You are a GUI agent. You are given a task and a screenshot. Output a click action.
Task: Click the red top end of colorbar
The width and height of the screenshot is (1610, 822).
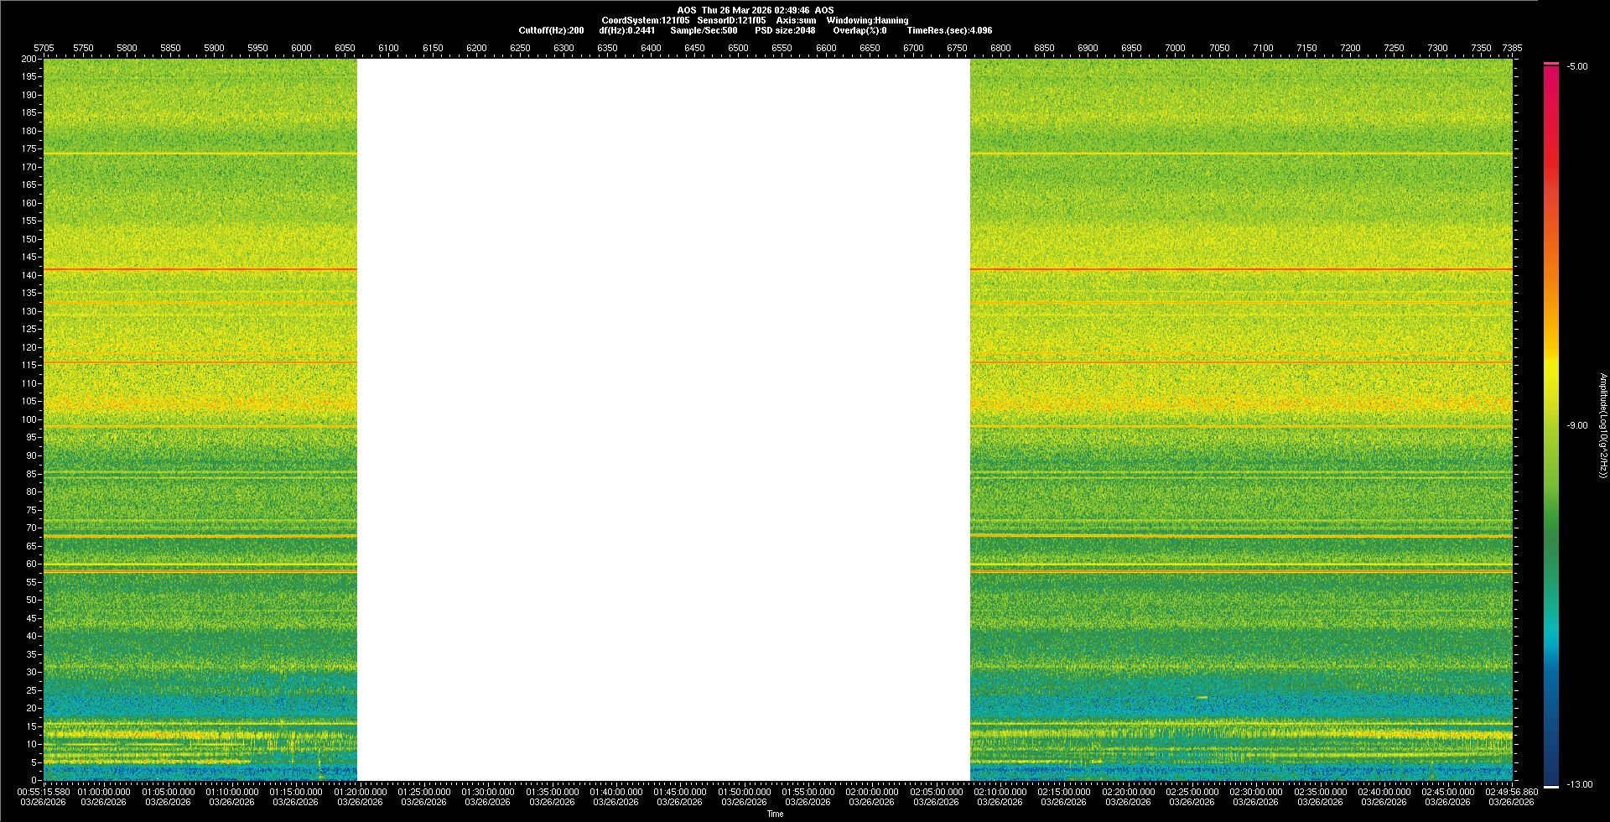pos(1551,65)
